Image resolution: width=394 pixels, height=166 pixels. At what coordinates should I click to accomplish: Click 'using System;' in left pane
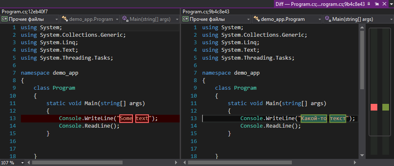tap(41, 28)
